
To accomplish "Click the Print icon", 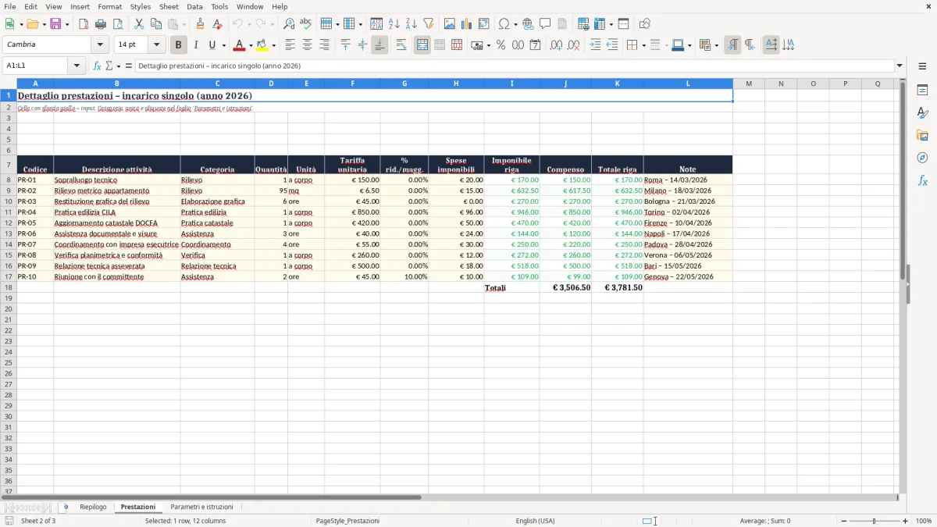I will (101, 24).
